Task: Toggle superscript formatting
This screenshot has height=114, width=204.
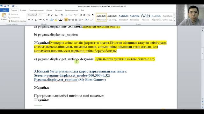Action: 47,20
